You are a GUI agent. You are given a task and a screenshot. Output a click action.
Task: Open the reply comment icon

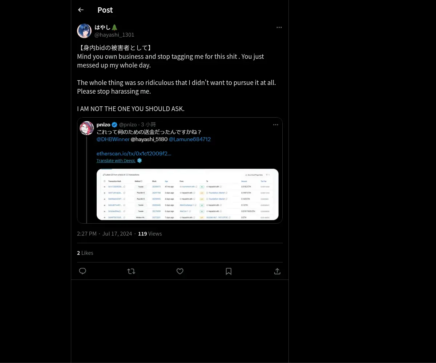[82, 271]
